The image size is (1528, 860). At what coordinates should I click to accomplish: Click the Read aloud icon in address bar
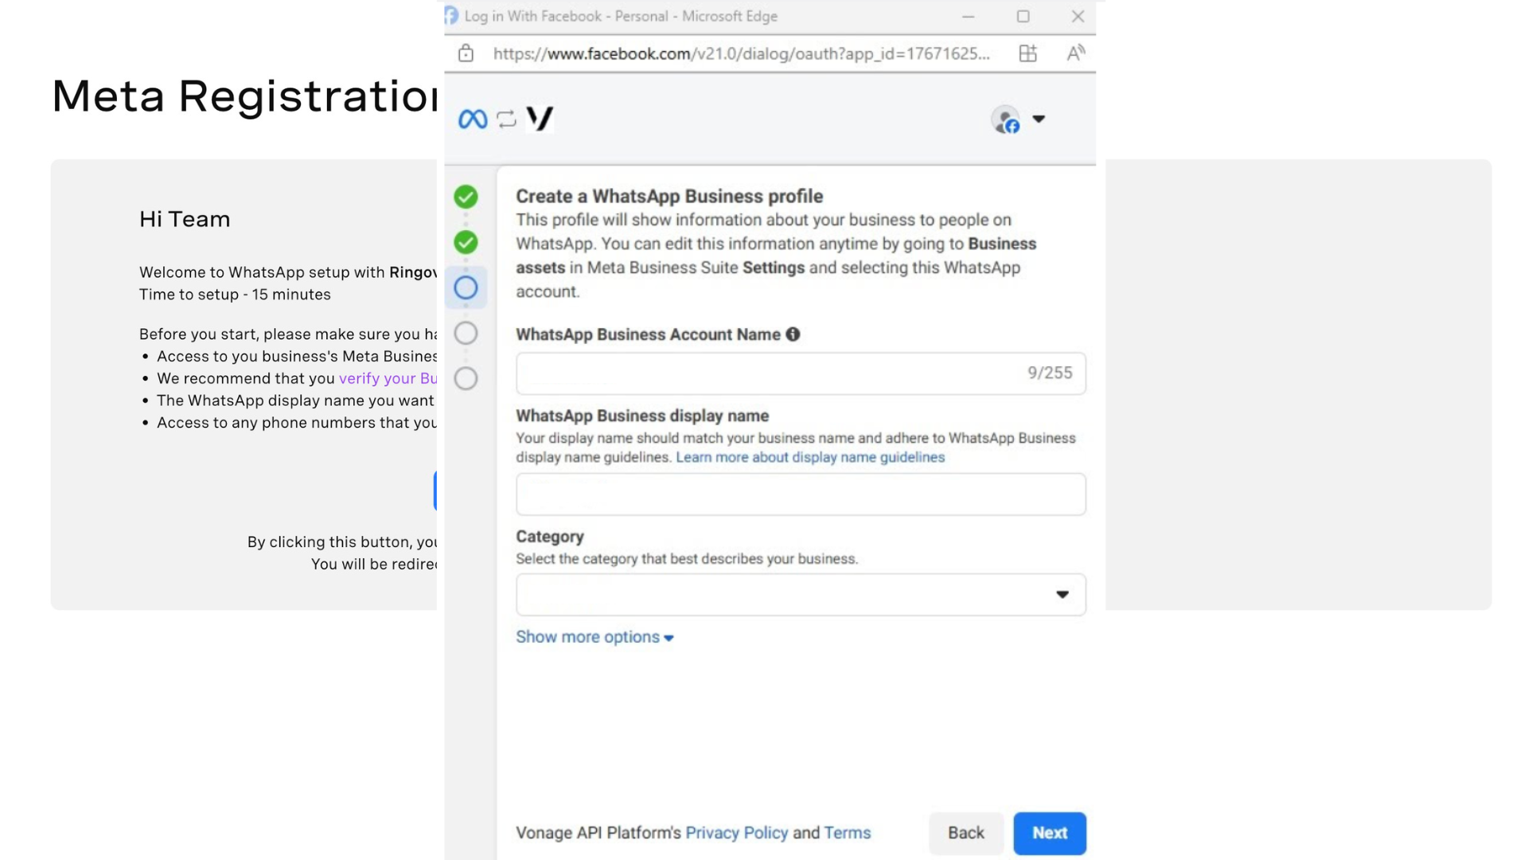pos(1075,53)
